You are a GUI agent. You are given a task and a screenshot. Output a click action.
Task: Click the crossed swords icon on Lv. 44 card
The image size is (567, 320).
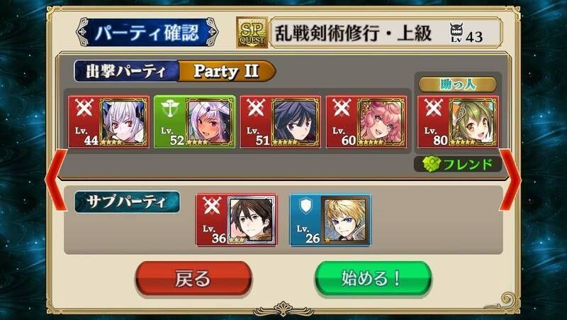(84, 108)
